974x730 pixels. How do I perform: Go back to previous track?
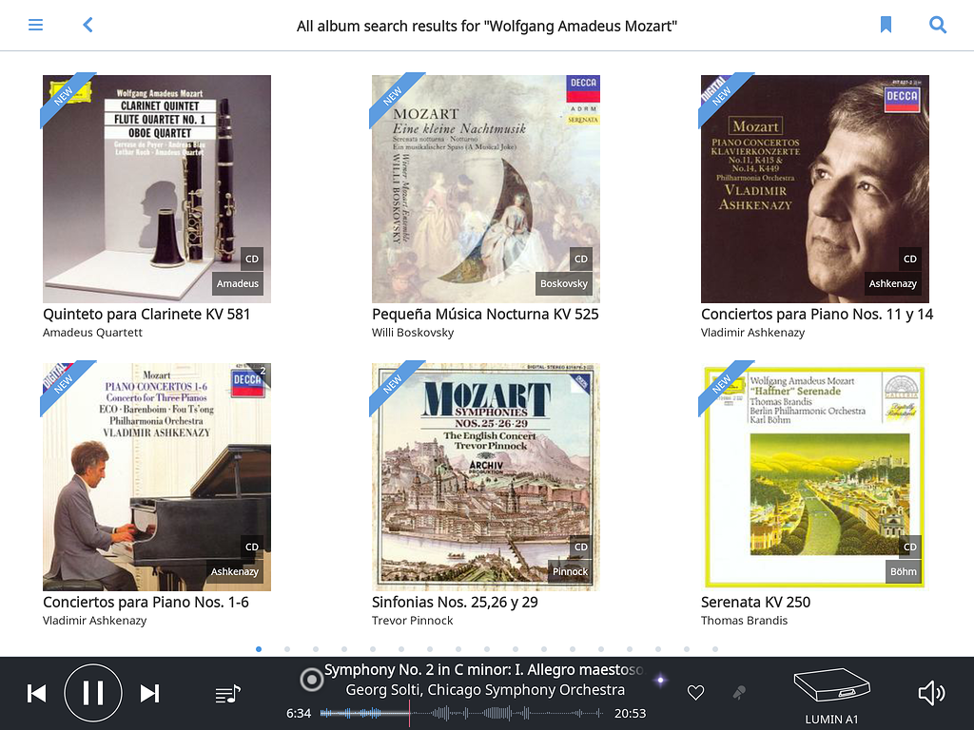pyautogui.click(x=37, y=693)
